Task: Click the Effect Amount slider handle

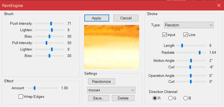Action: point(34,88)
